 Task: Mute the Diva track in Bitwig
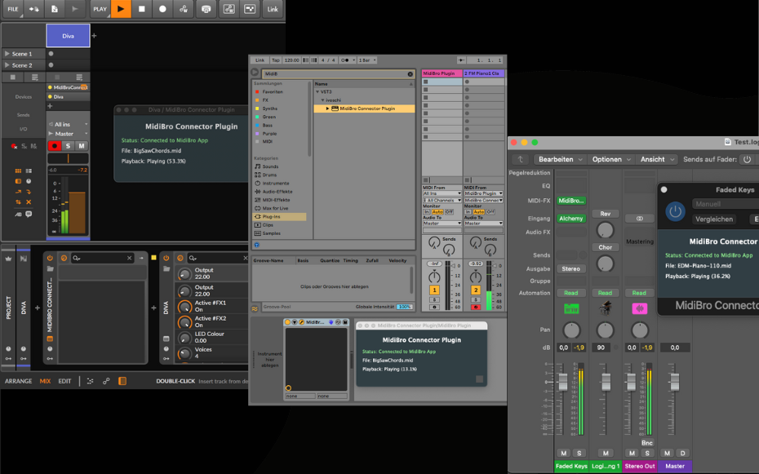click(x=82, y=145)
